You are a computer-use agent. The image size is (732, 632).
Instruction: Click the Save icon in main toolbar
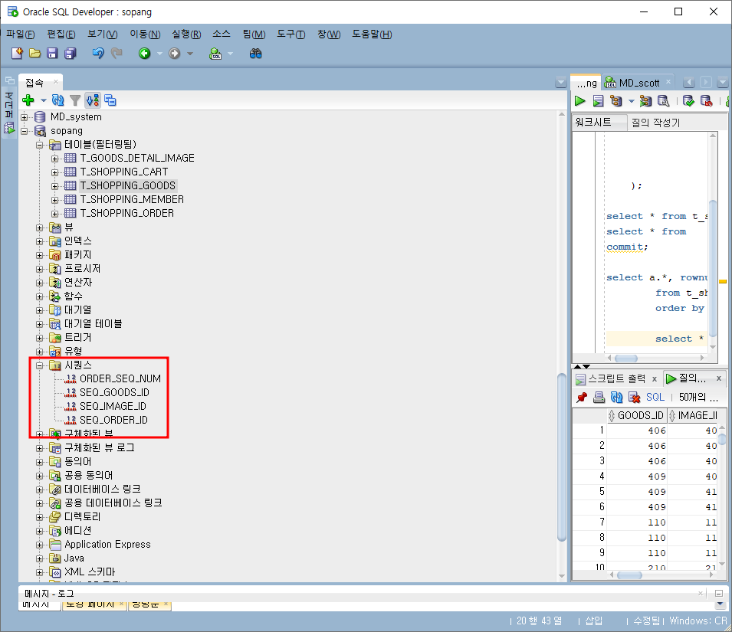click(x=52, y=54)
